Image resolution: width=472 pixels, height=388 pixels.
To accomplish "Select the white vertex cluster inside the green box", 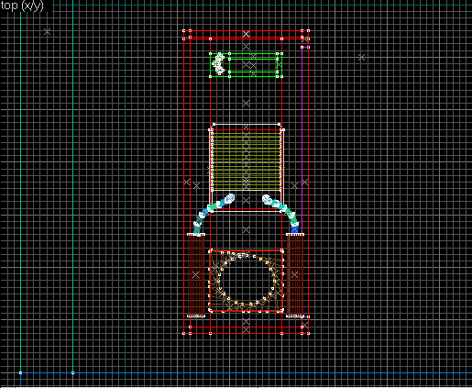I will (218, 64).
